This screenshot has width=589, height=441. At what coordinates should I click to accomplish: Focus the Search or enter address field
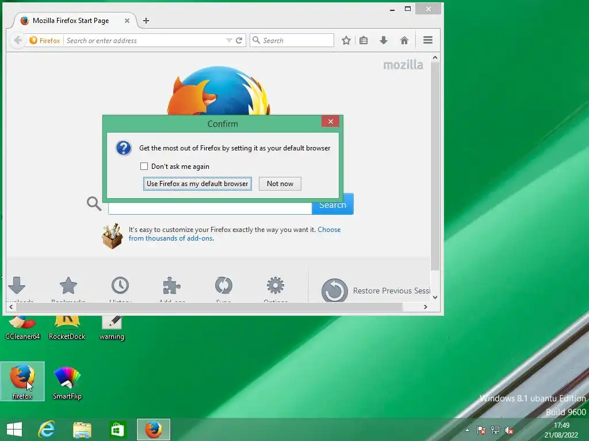[144, 41]
